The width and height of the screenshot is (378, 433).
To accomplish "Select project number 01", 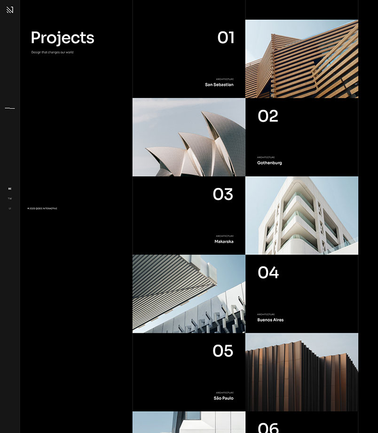I will 226,38.
